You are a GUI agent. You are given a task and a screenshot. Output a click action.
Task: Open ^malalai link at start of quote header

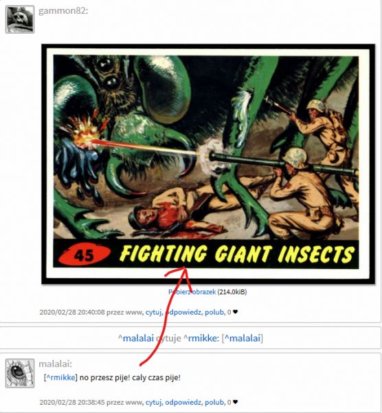[x=136, y=338]
